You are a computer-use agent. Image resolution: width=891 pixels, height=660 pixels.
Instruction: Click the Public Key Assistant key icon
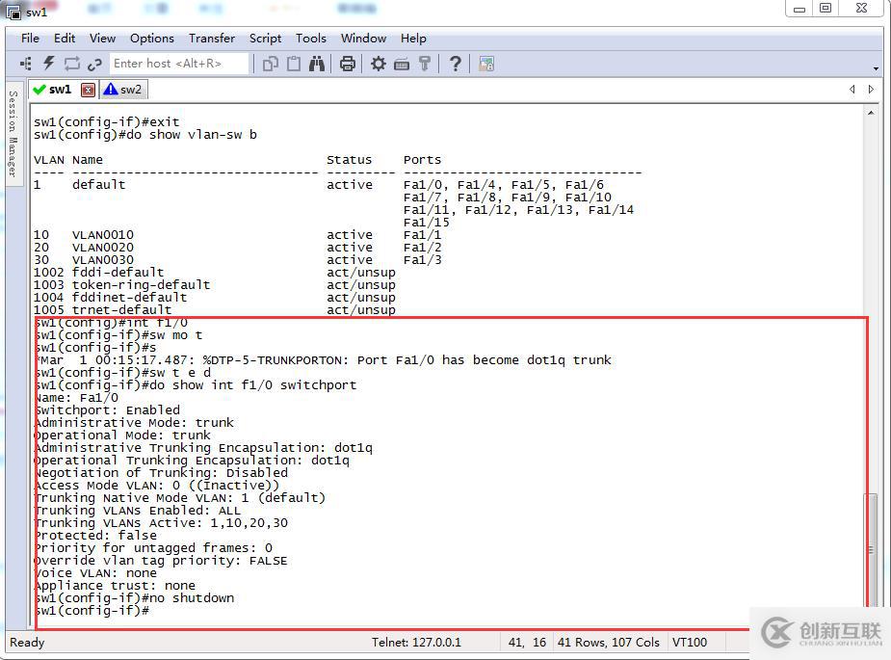pyautogui.click(x=425, y=64)
